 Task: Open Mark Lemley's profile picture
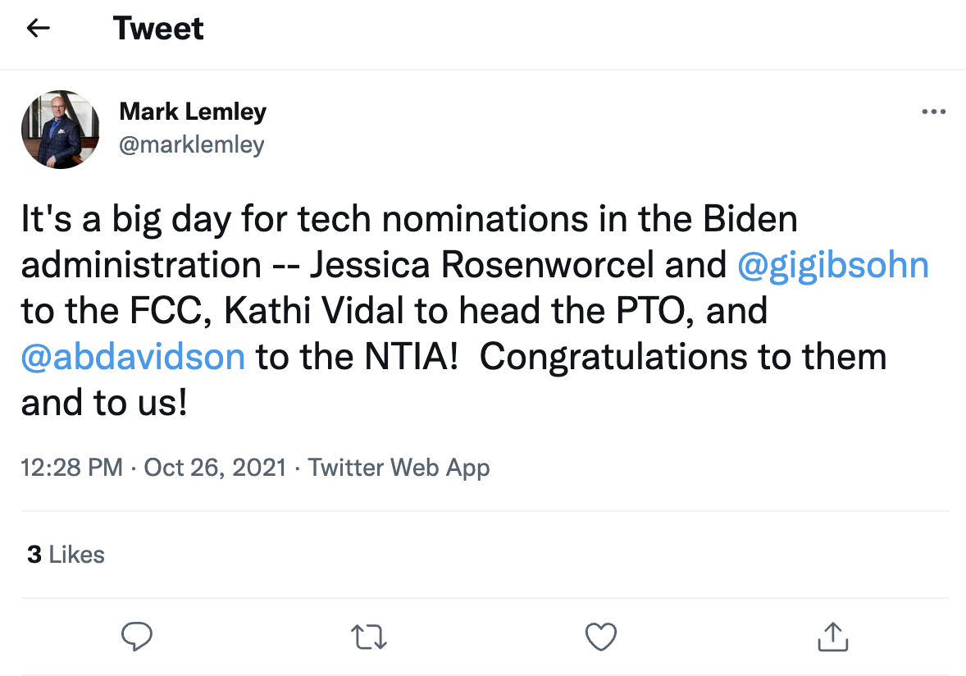click(x=60, y=130)
